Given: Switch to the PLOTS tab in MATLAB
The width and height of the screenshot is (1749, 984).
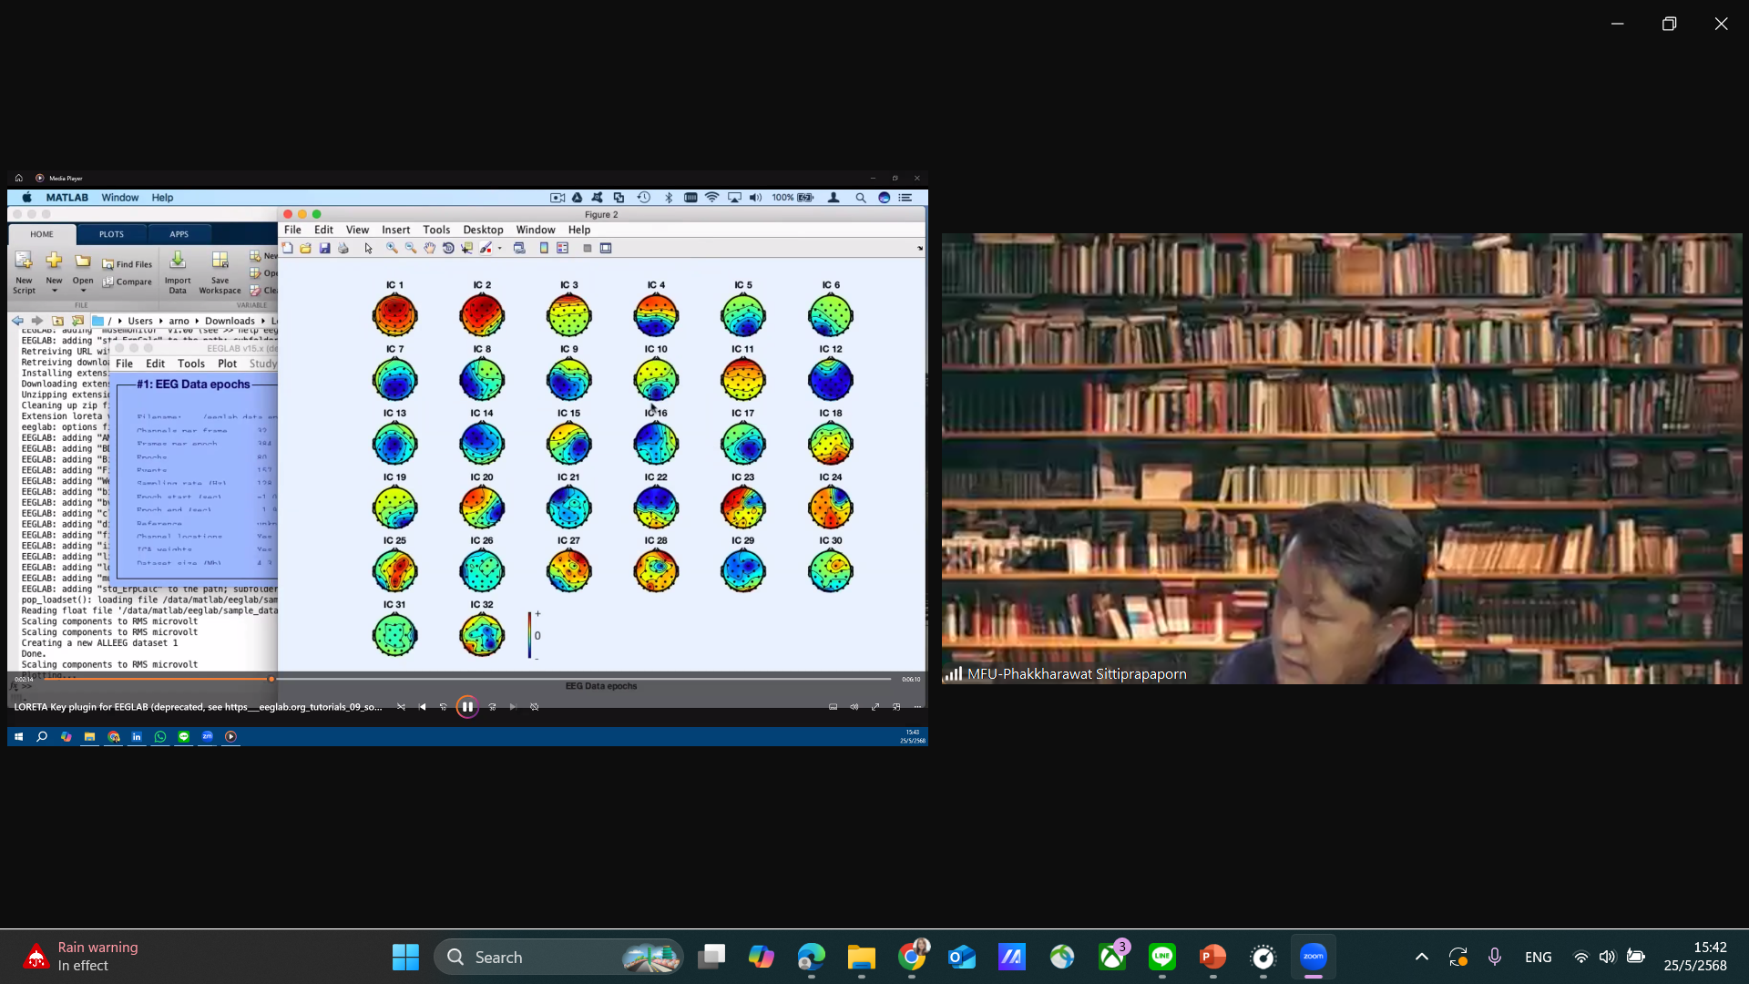Looking at the screenshot, I should [x=111, y=234].
